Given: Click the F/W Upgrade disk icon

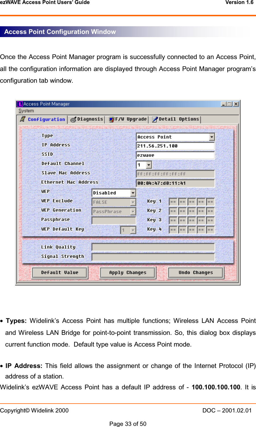Looking at the screenshot, I should (112, 119).
